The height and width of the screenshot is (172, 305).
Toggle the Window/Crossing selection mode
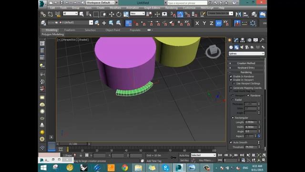[x=103, y=14]
